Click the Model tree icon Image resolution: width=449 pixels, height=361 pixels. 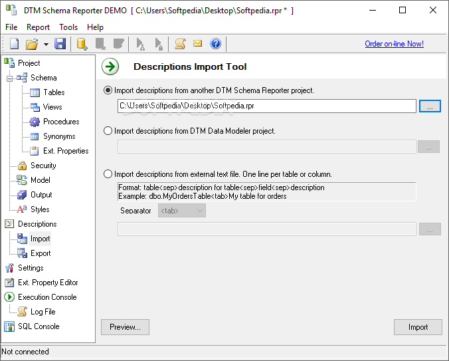pos(22,180)
